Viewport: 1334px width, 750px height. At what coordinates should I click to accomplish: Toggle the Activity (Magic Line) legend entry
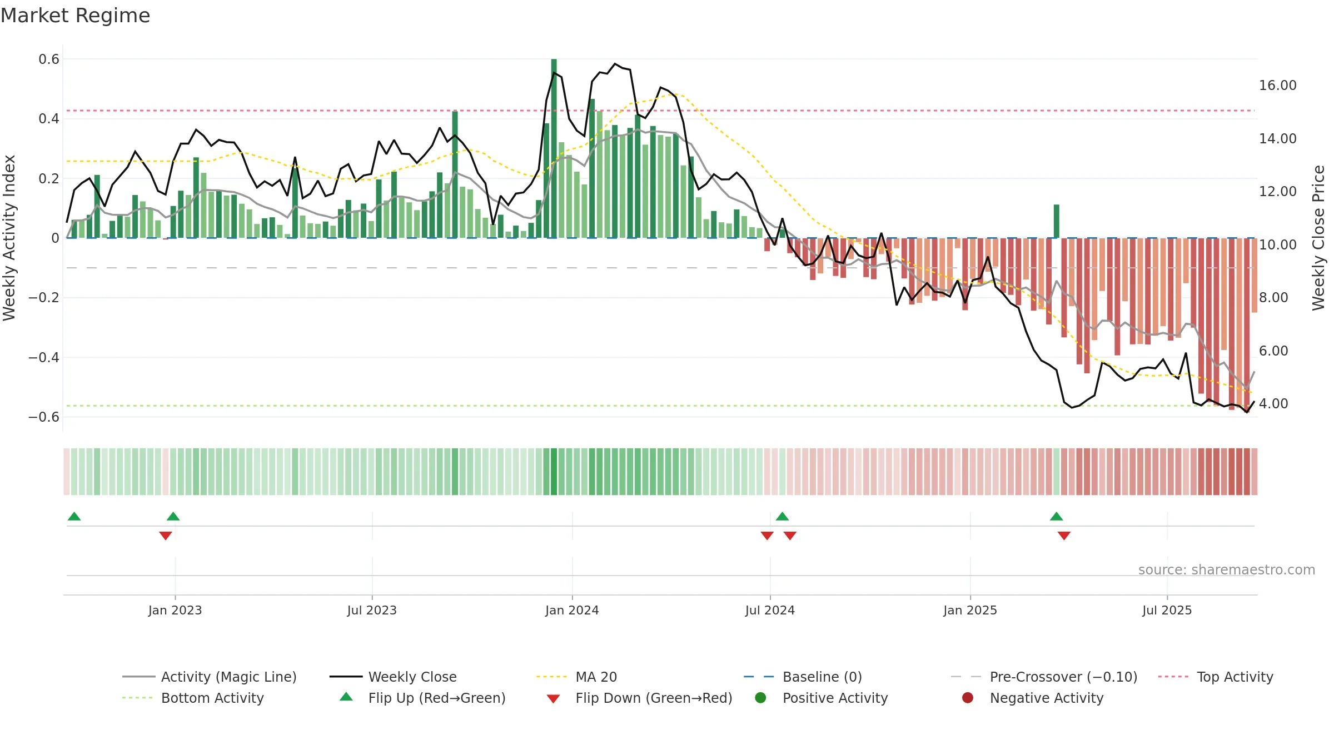coord(210,677)
